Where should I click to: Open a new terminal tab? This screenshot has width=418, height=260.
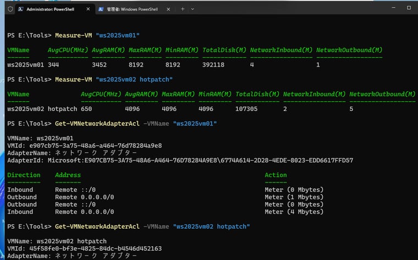tap(183, 9)
